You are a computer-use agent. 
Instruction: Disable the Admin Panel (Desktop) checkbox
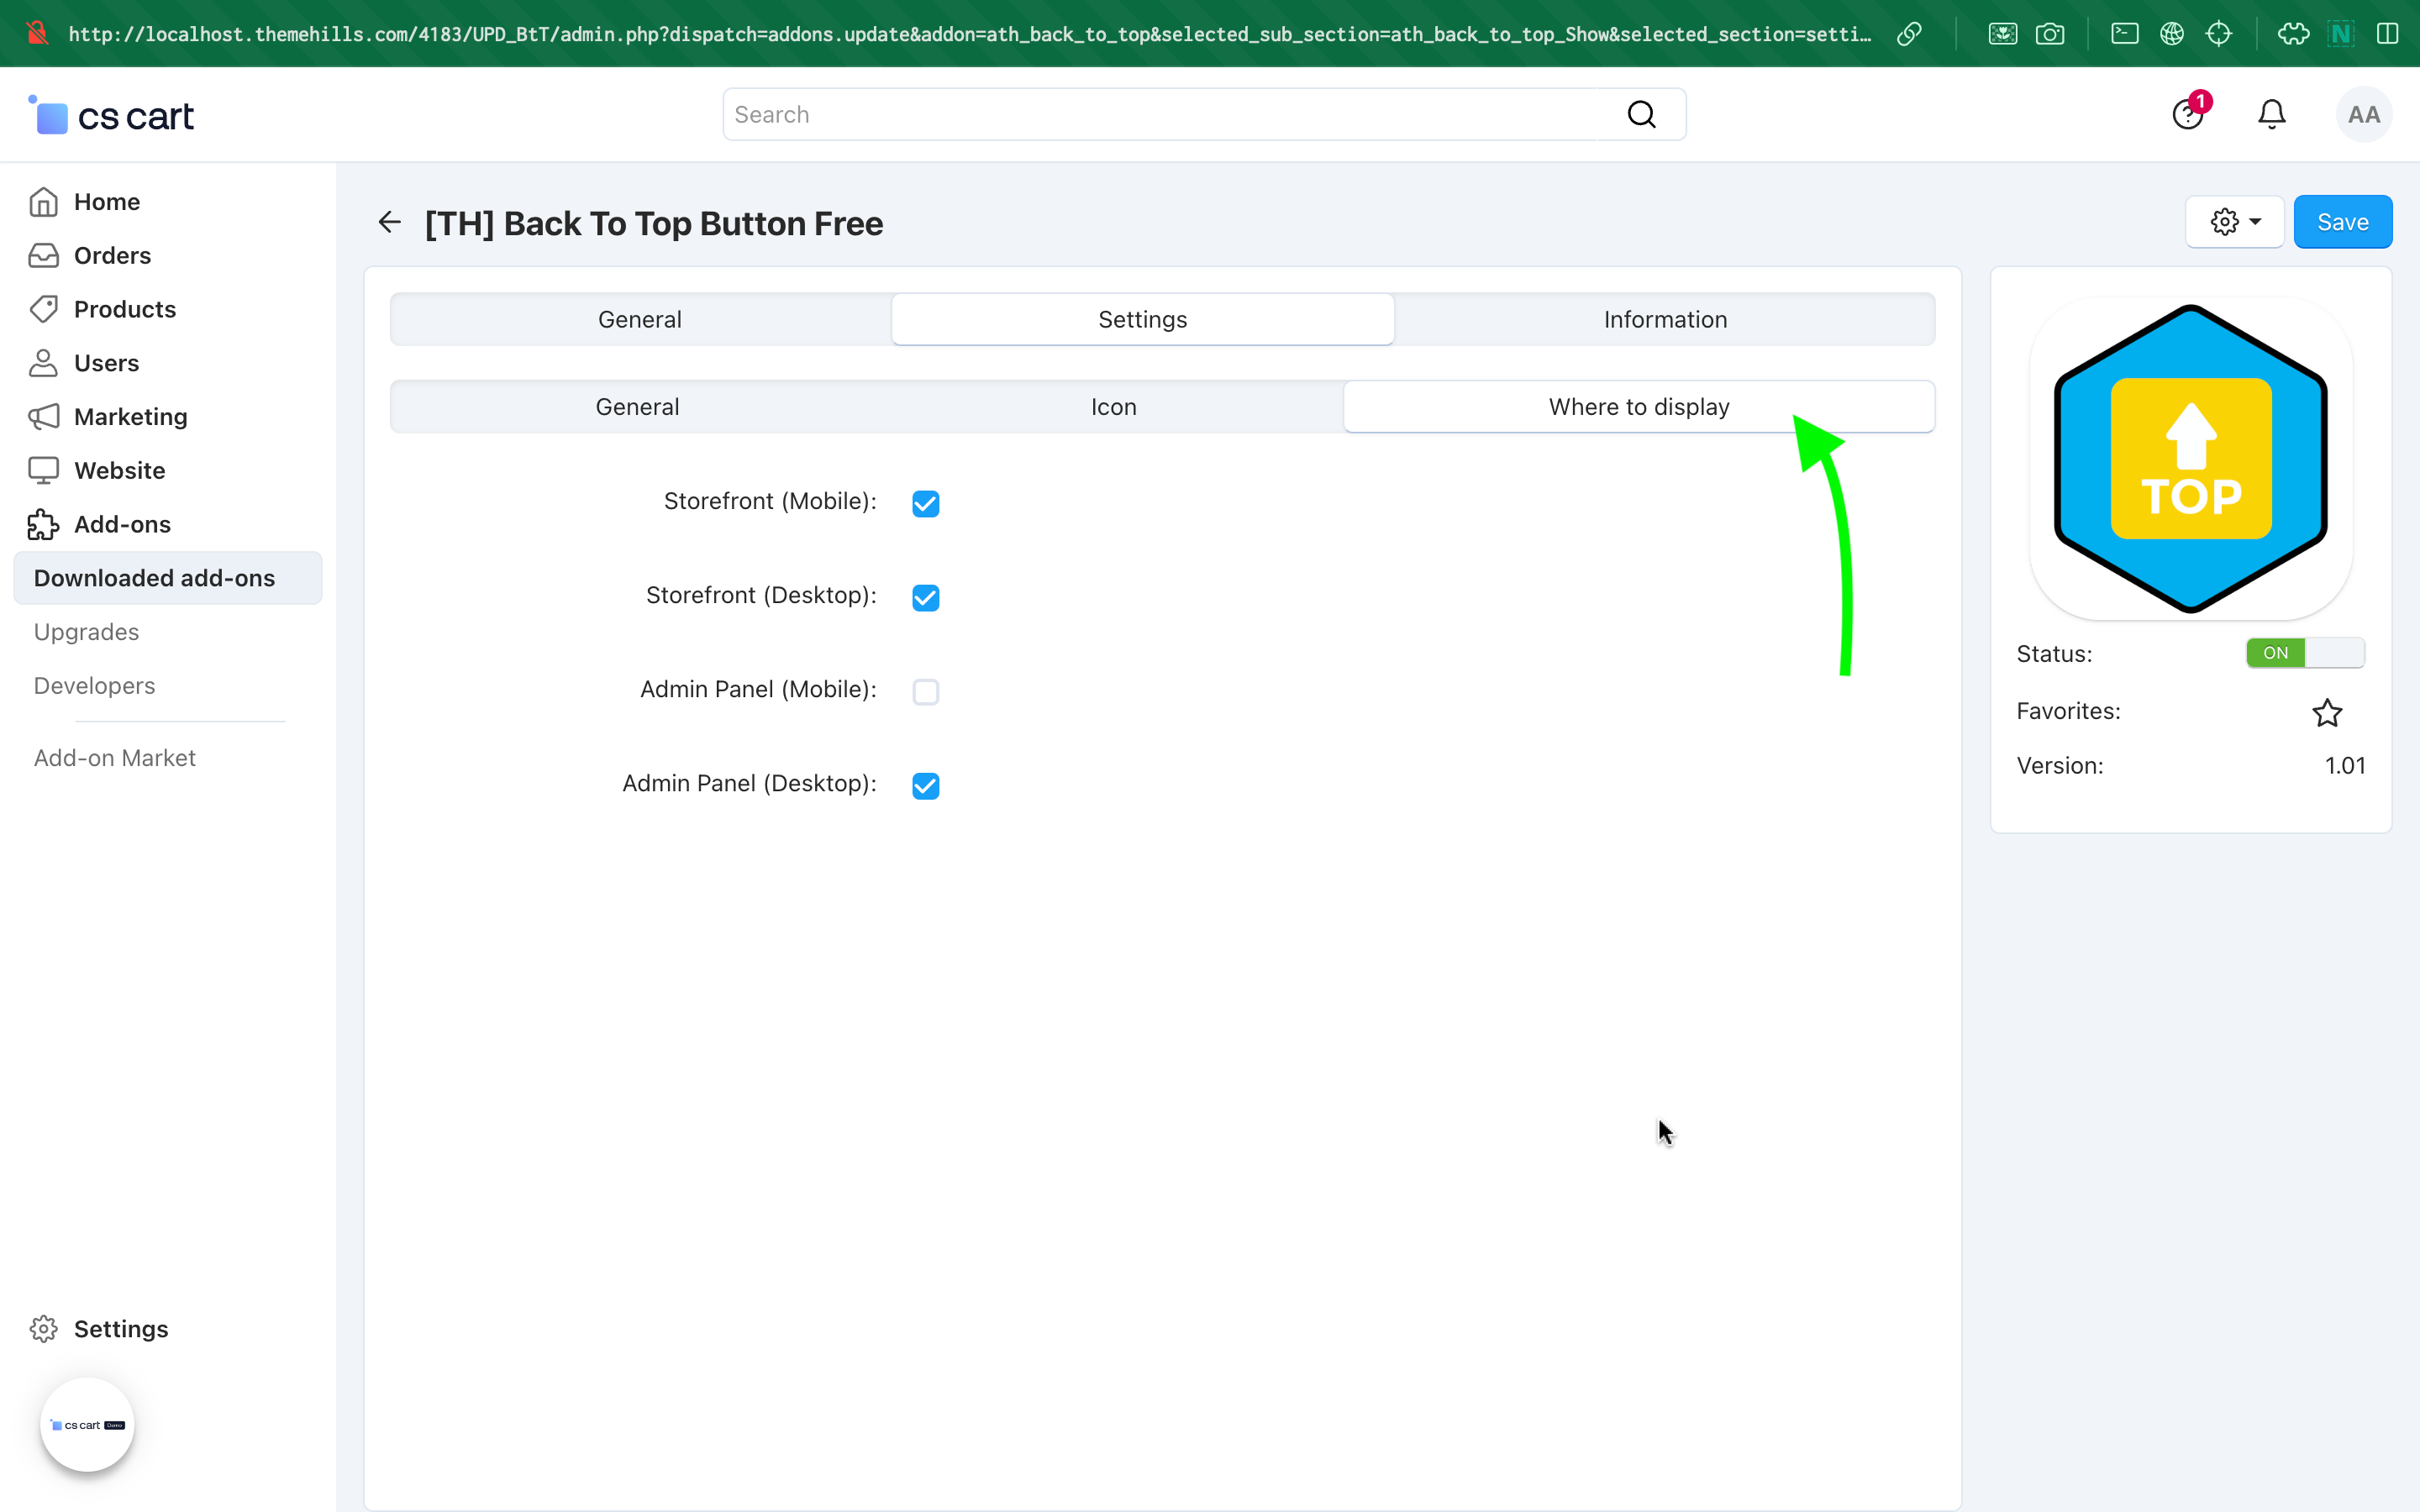(x=925, y=785)
